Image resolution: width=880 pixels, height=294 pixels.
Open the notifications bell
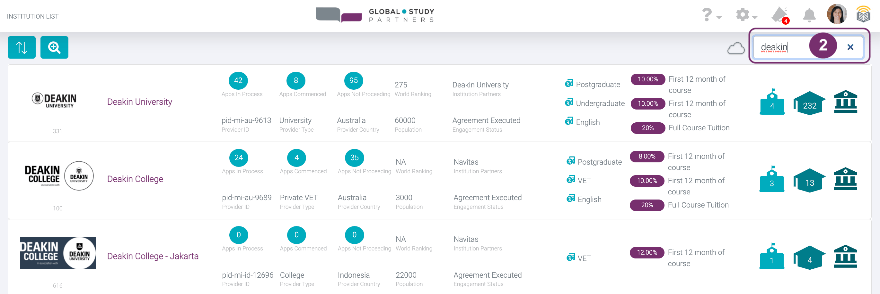pos(809,15)
